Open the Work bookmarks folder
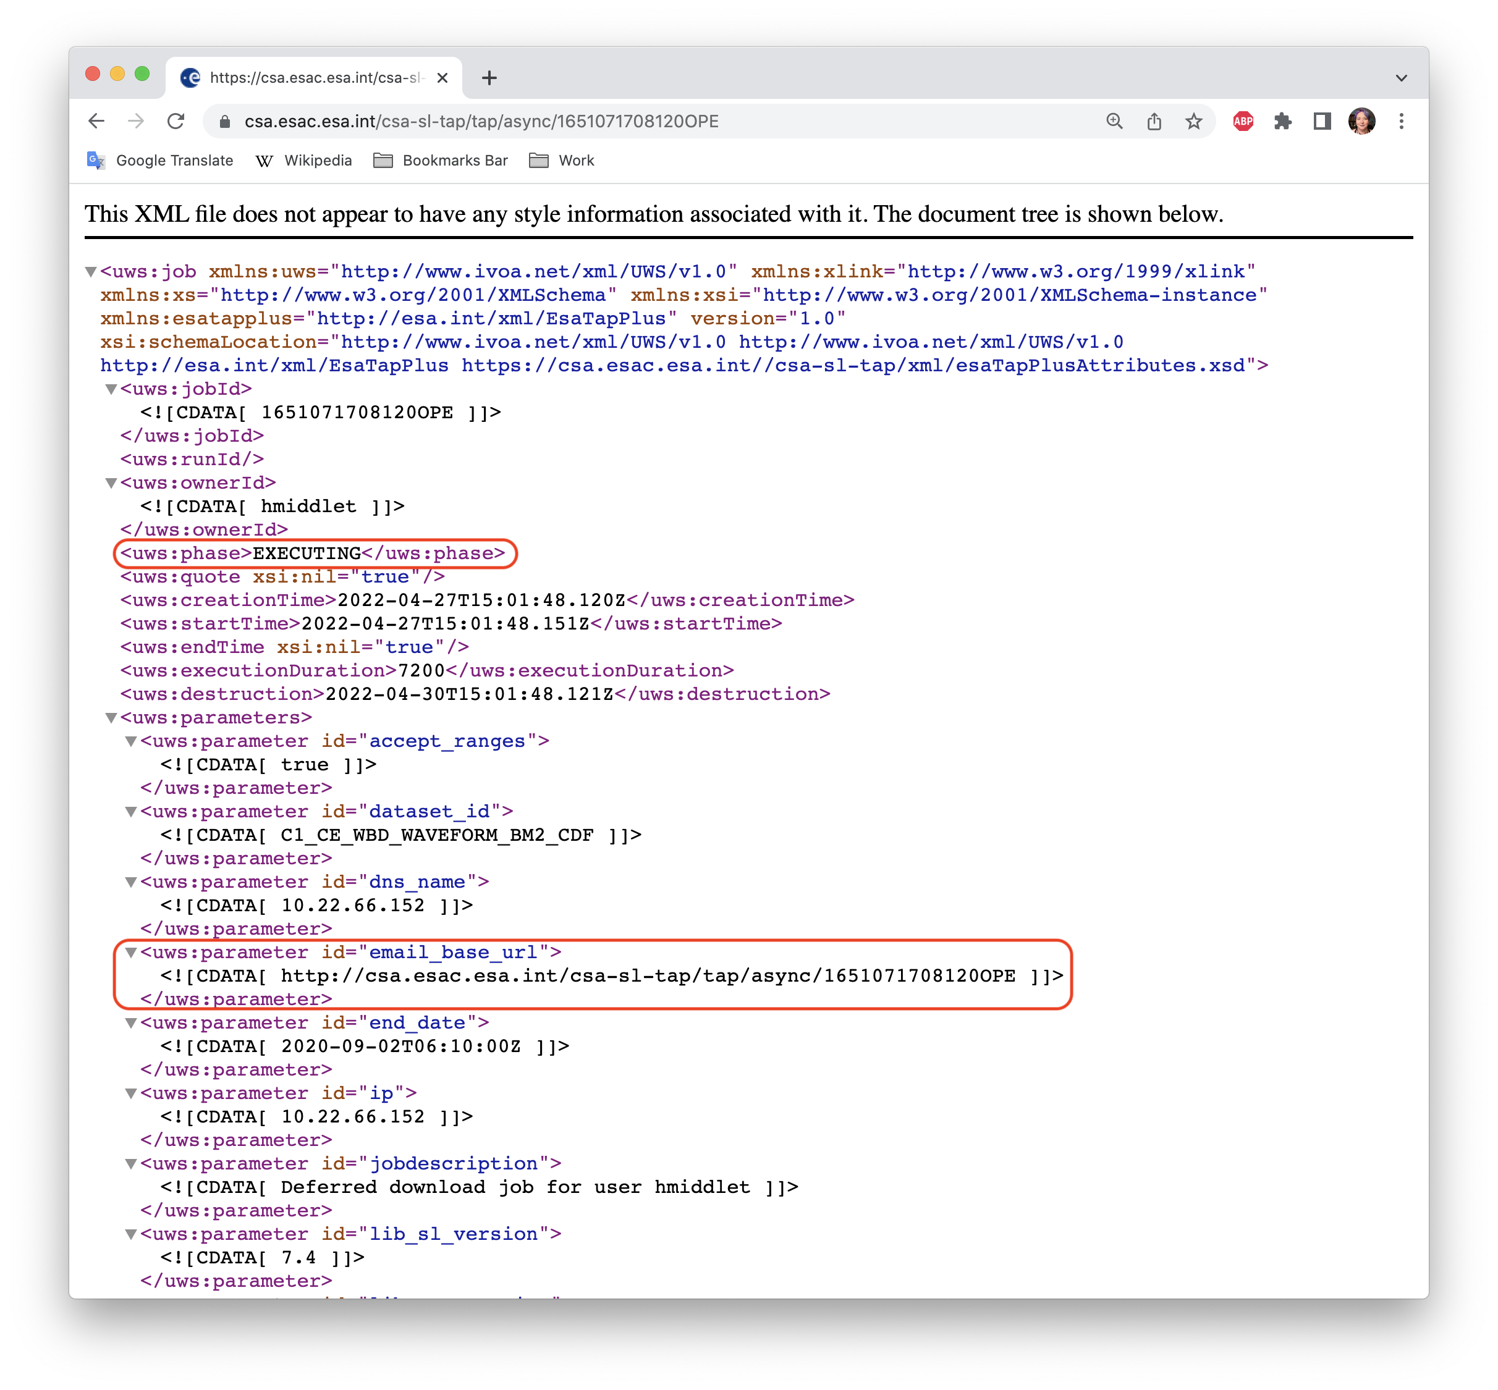 tap(562, 160)
